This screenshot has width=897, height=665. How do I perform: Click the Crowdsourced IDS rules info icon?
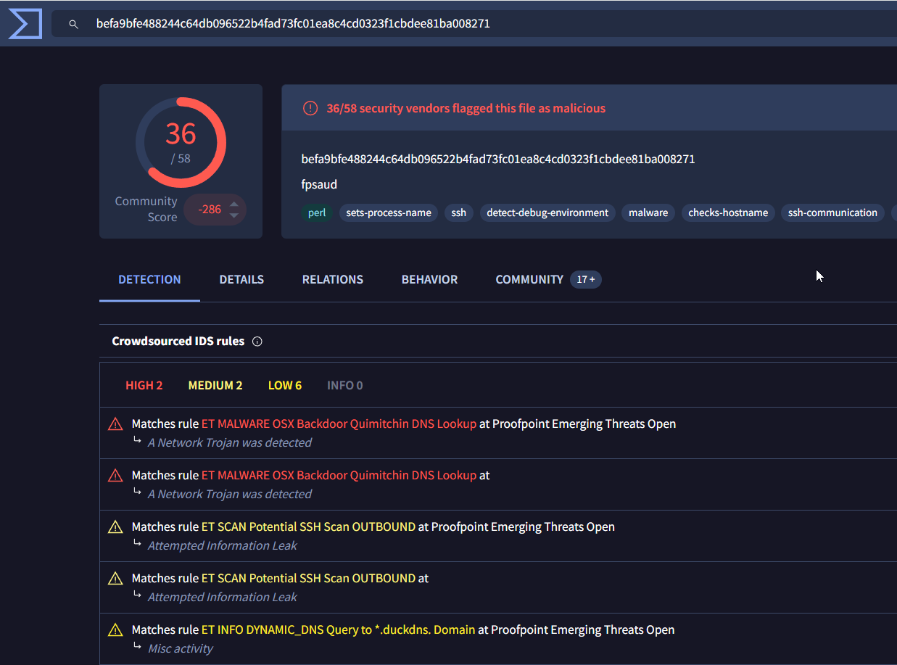[x=257, y=342]
